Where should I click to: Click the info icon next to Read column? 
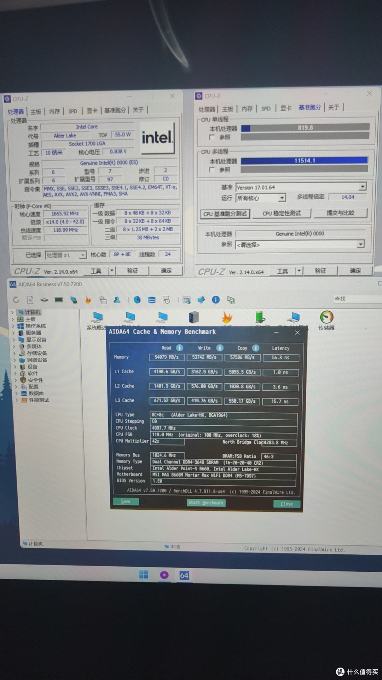point(180,348)
